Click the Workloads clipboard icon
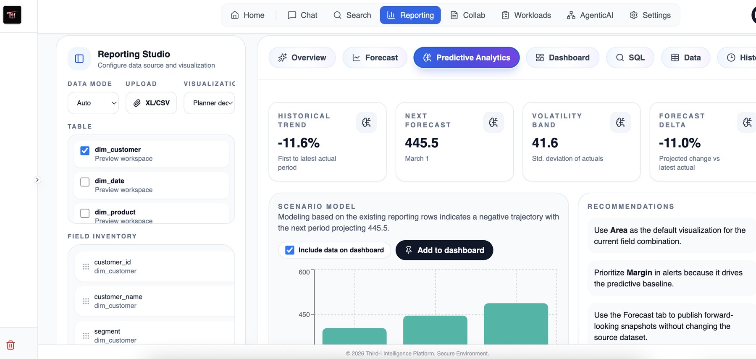 (505, 15)
